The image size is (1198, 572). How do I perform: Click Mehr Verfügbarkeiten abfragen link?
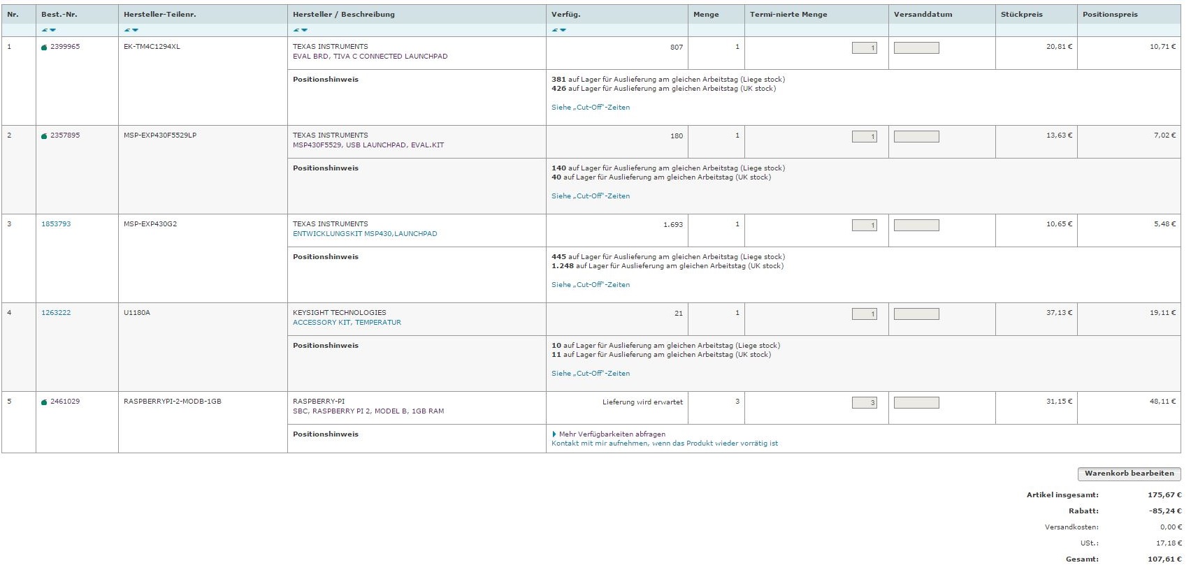tap(612, 434)
